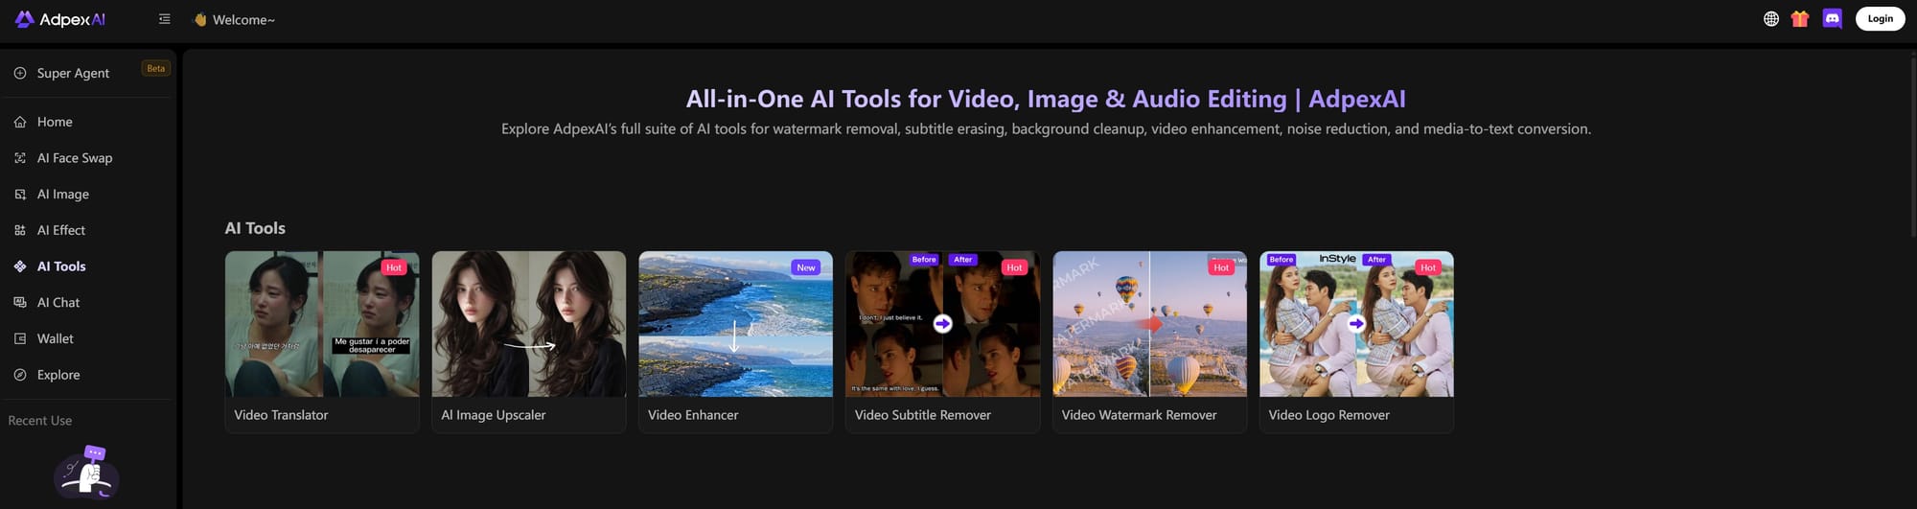Image resolution: width=1917 pixels, height=509 pixels.
Task: Collapse the sidebar with the menu toggle icon
Action: 165,19
